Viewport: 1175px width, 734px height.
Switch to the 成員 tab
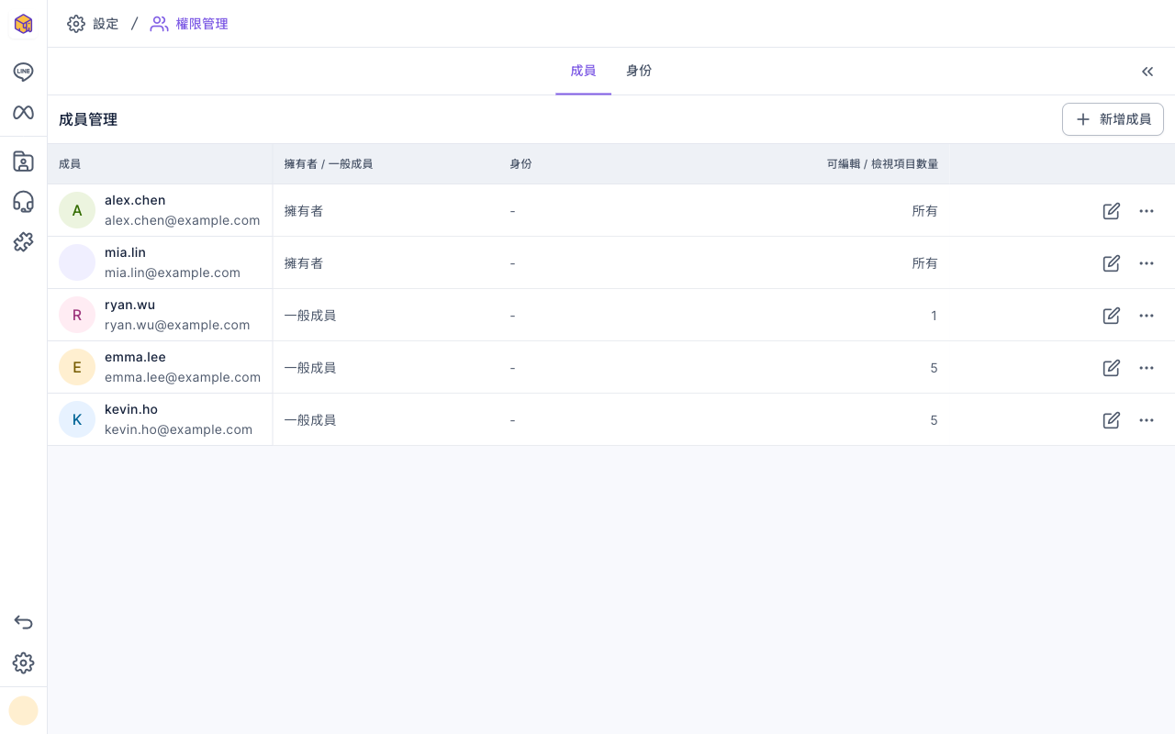click(x=583, y=71)
